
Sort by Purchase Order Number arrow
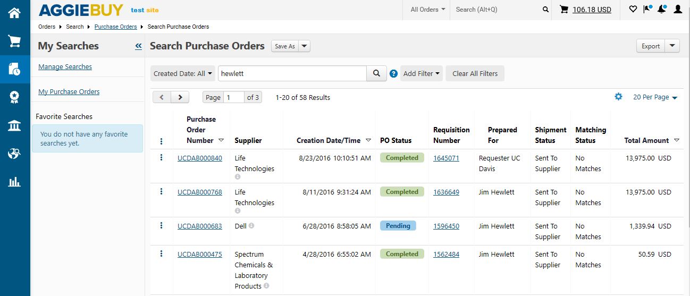pos(221,140)
